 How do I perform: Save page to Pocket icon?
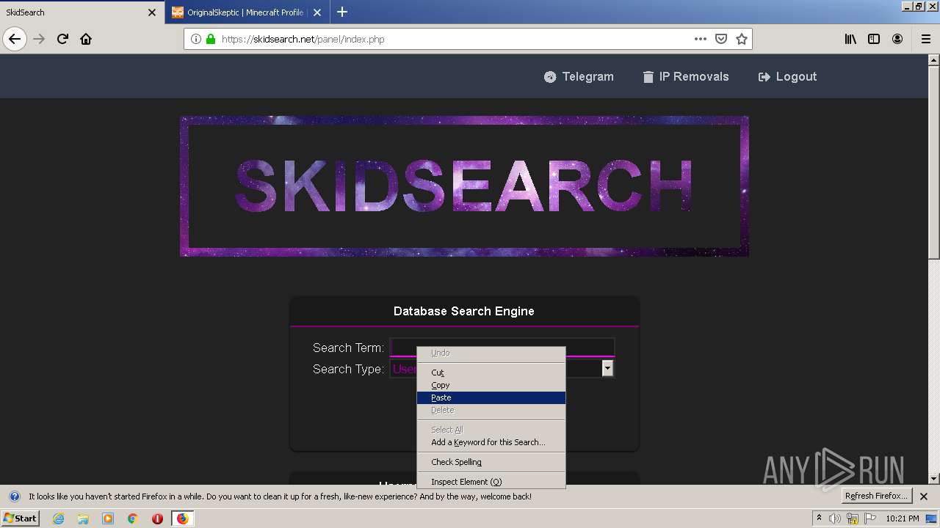click(x=721, y=39)
